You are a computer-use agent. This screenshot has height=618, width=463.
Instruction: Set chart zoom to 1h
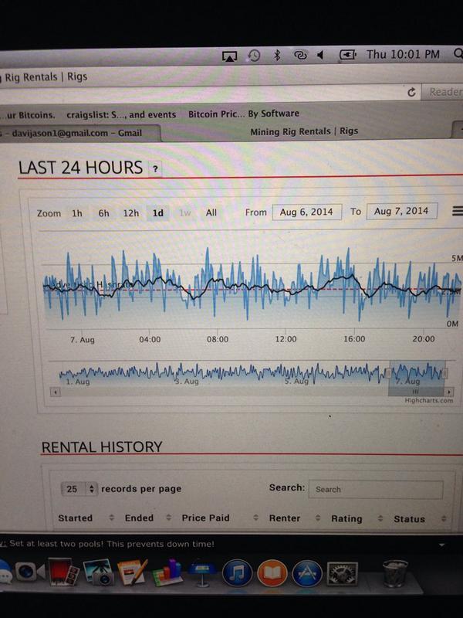click(x=77, y=213)
